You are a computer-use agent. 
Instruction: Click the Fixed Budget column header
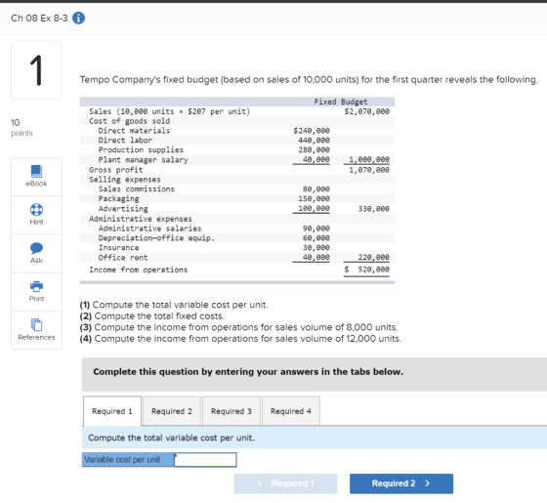coord(341,102)
